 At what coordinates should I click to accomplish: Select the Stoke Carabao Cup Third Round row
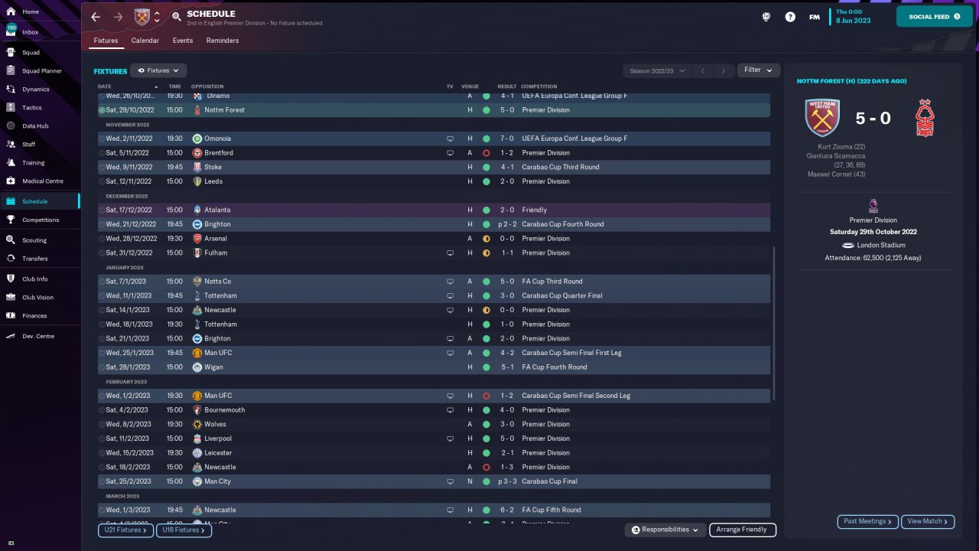434,167
